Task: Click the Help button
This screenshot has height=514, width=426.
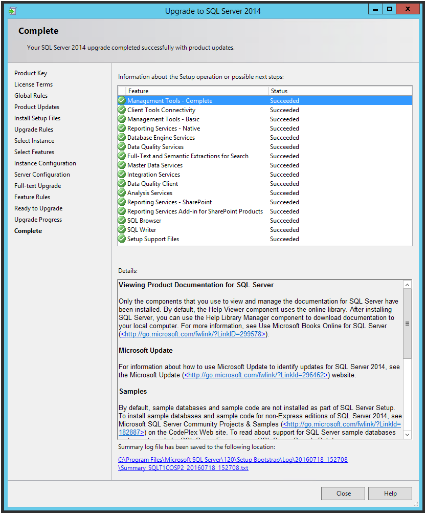Action: (x=390, y=494)
